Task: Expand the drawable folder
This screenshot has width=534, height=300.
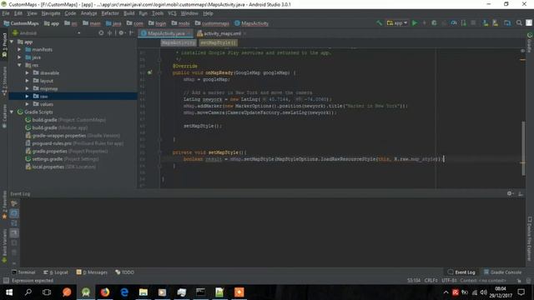Action: tap(28, 72)
